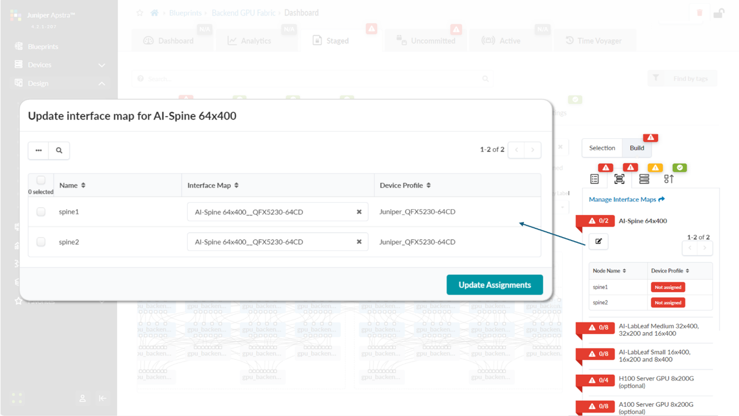The image size is (739, 416).
Task: Switch to the Time Voyager tab
Action: 594,41
